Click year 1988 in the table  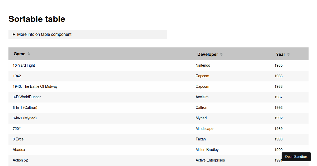[278, 86]
